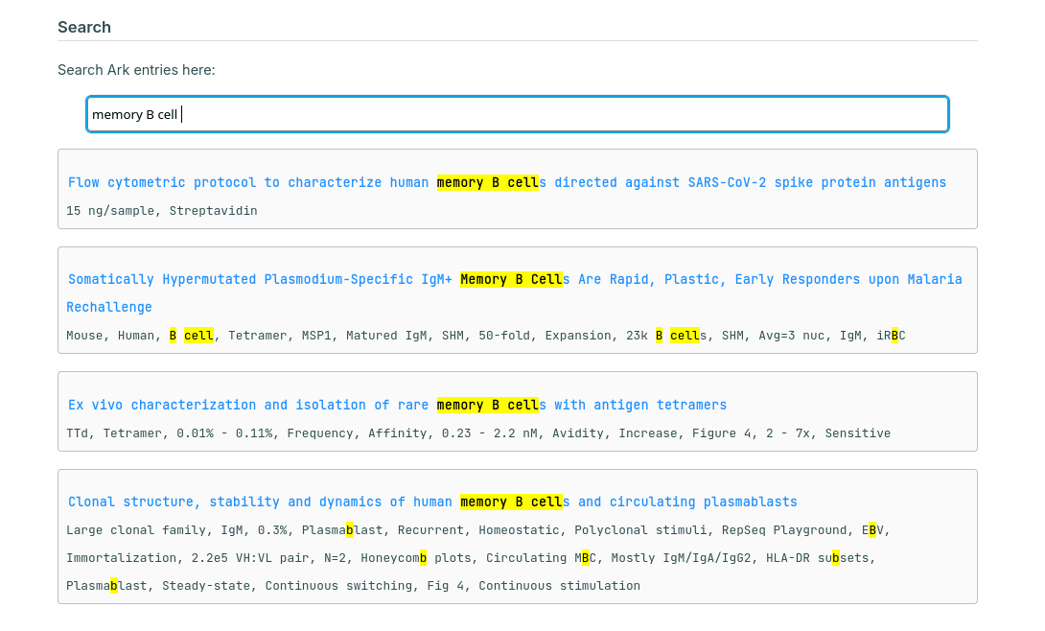Click highlighted 'Memory B Cell' in Somatically Hypermutated title

pos(511,279)
